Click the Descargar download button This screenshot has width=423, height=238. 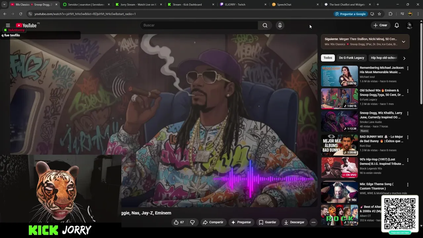[x=294, y=222]
